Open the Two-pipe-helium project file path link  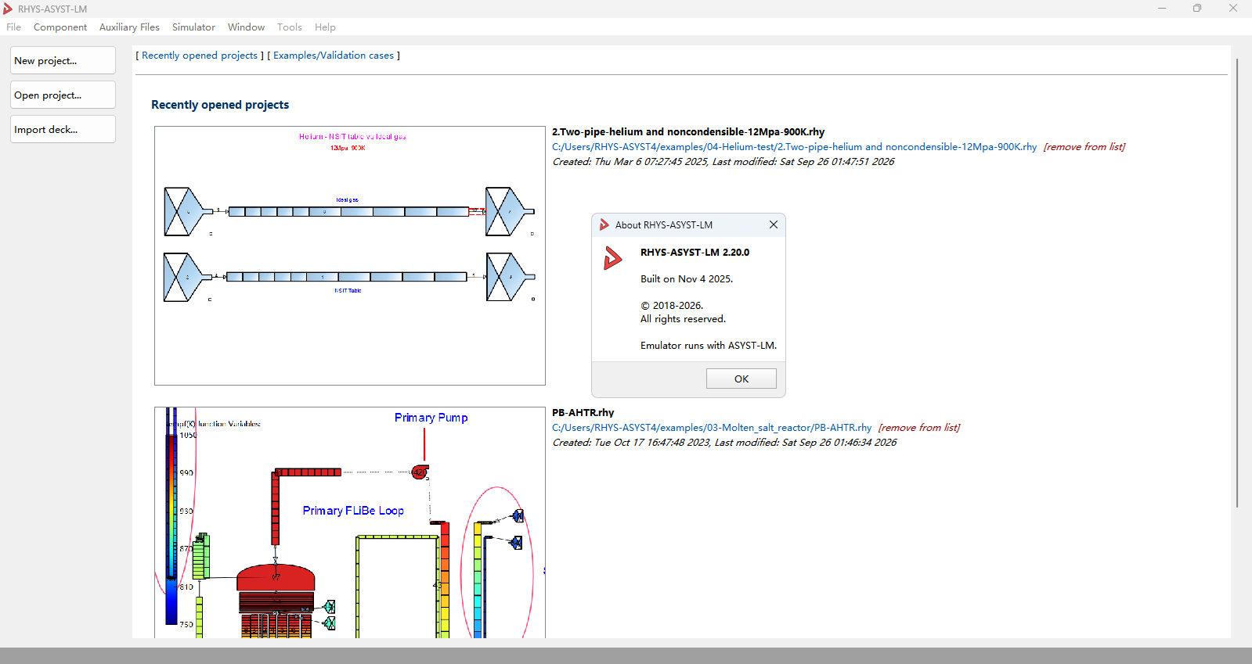(x=794, y=147)
